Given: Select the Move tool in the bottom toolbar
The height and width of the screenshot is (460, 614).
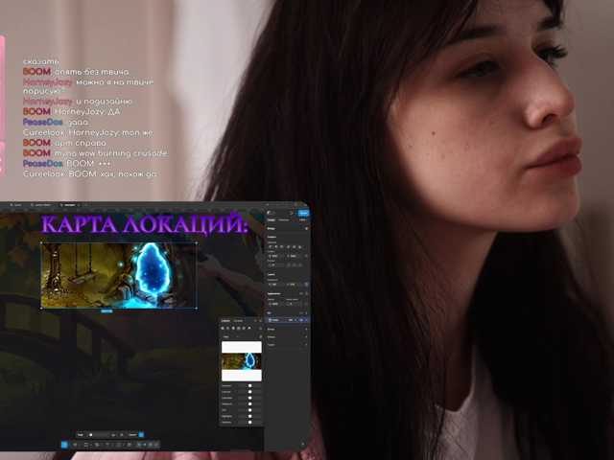Looking at the screenshot, I should [64, 445].
